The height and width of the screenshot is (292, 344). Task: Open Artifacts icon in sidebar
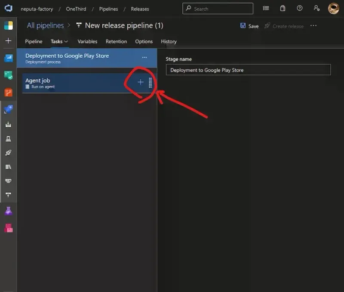tap(8, 228)
